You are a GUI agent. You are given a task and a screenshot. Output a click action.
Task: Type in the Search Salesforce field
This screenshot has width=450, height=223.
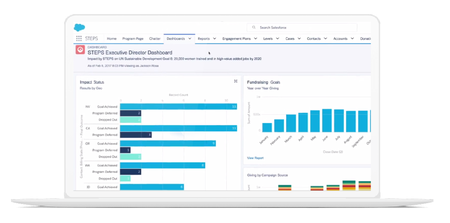coord(304,27)
